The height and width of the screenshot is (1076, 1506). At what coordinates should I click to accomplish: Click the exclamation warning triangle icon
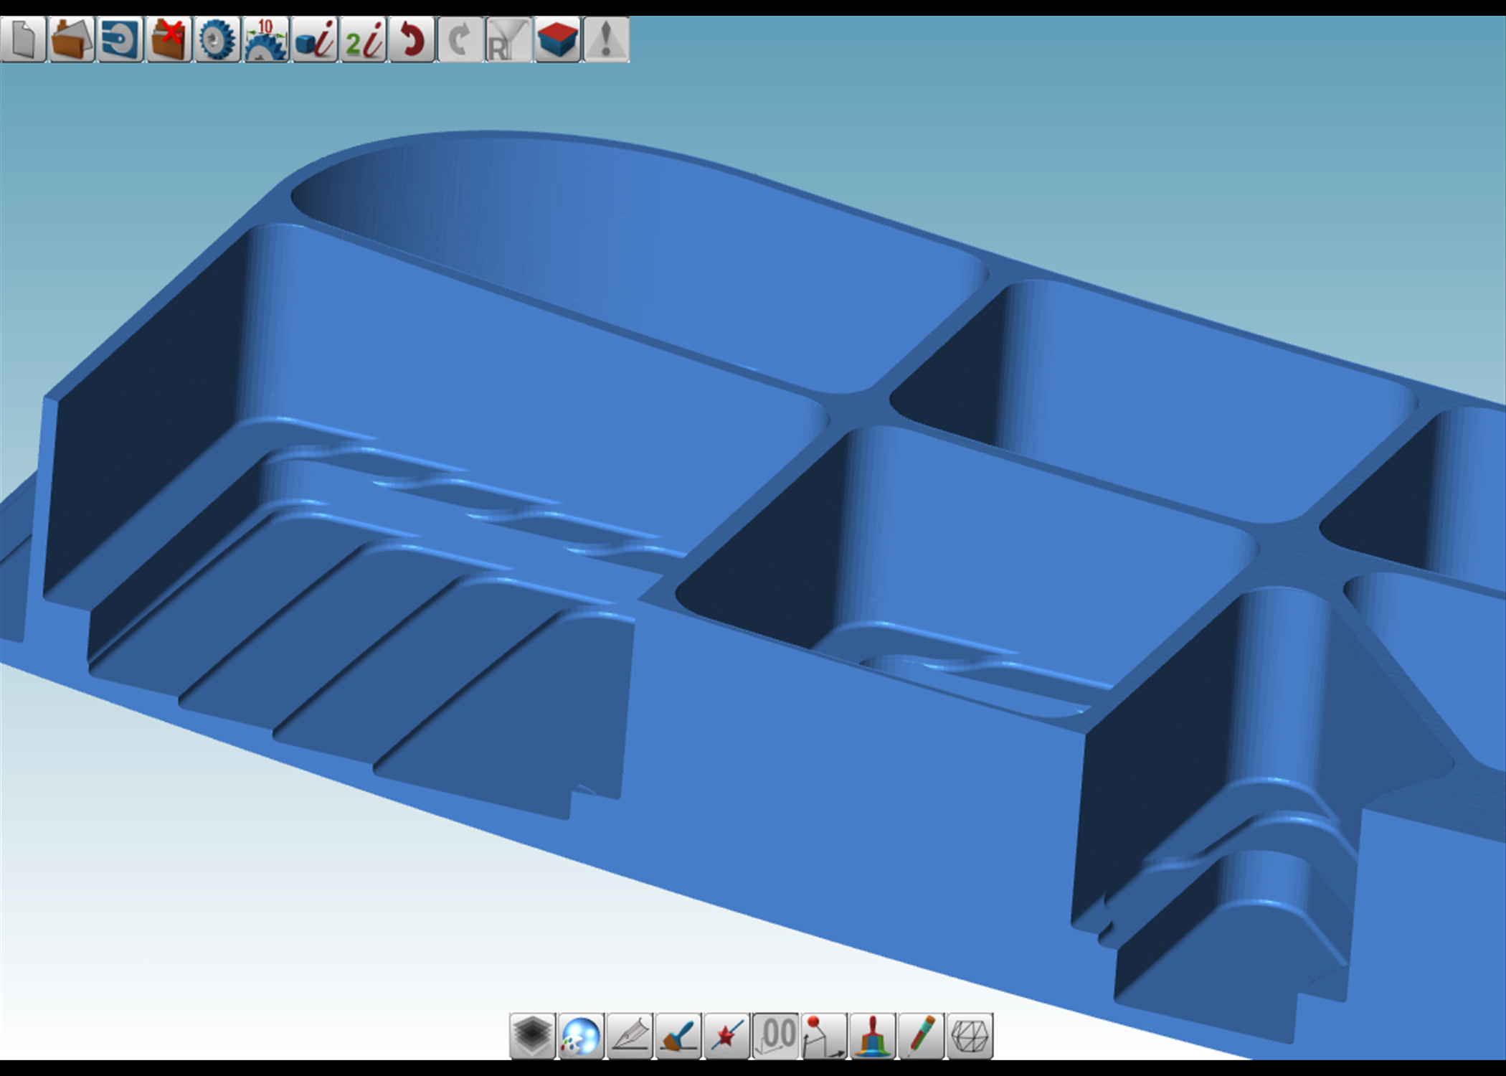[x=606, y=39]
